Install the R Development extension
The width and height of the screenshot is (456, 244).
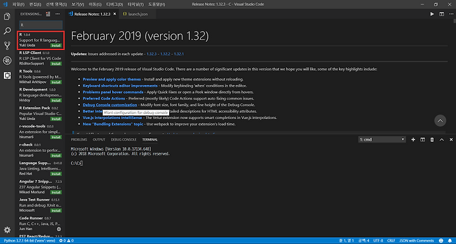pos(56,101)
